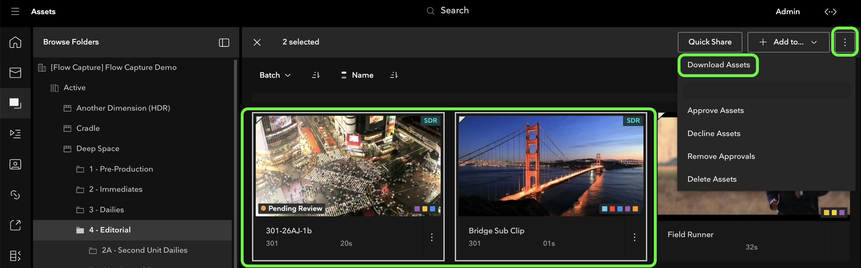Image resolution: width=861 pixels, height=268 pixels.
Task: Click the project icon beside Cradle
Action: (x=67, y=129)
